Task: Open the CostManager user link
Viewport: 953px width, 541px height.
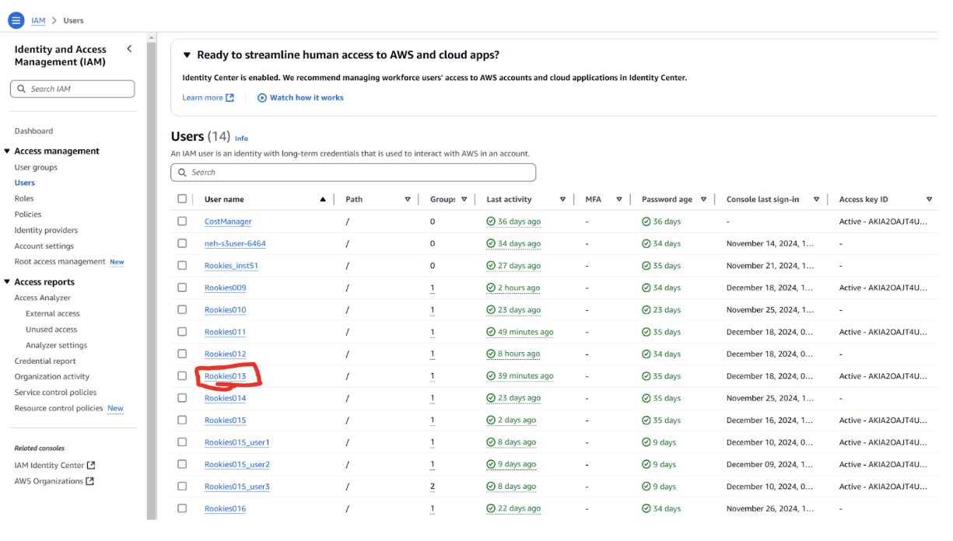Action: pos(228,222)
